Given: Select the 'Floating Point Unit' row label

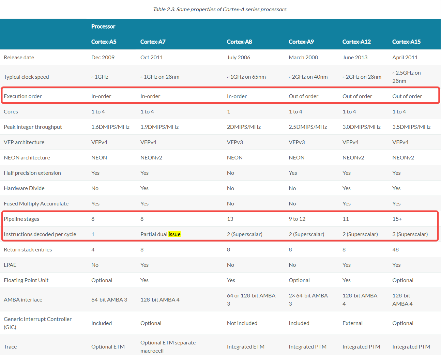Looking at the screenshot, I should click(x=26, y=280).
